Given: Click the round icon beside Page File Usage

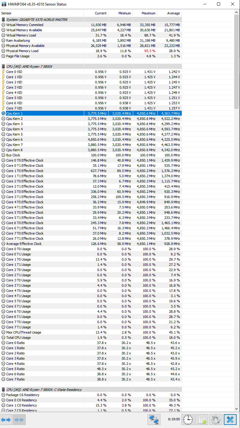Looking at the screenshot, I should pos(3,56).
